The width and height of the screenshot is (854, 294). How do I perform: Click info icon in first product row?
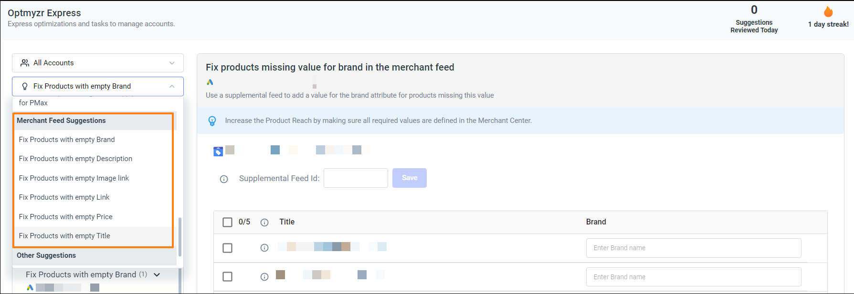(x=264, y=248)
